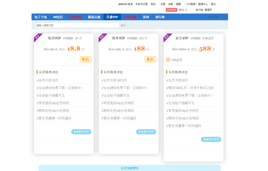
Task: Click 享受高级vip会员特权 in 包年VIP card
Action: pyautogui.click(x=118, y=103)
